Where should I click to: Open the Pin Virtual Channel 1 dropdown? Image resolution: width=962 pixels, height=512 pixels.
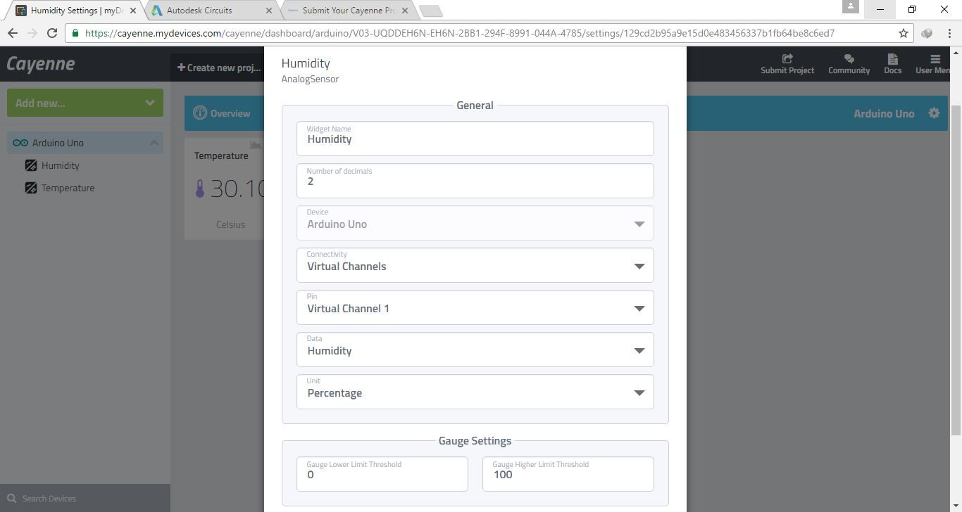tap(475, 307)
